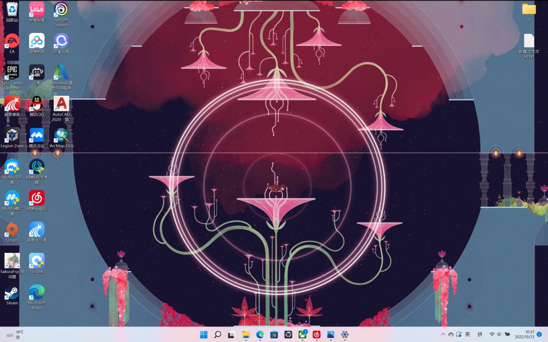Launch Steam desktop shortcut
The image size is (548, 342).
(12, 294)
